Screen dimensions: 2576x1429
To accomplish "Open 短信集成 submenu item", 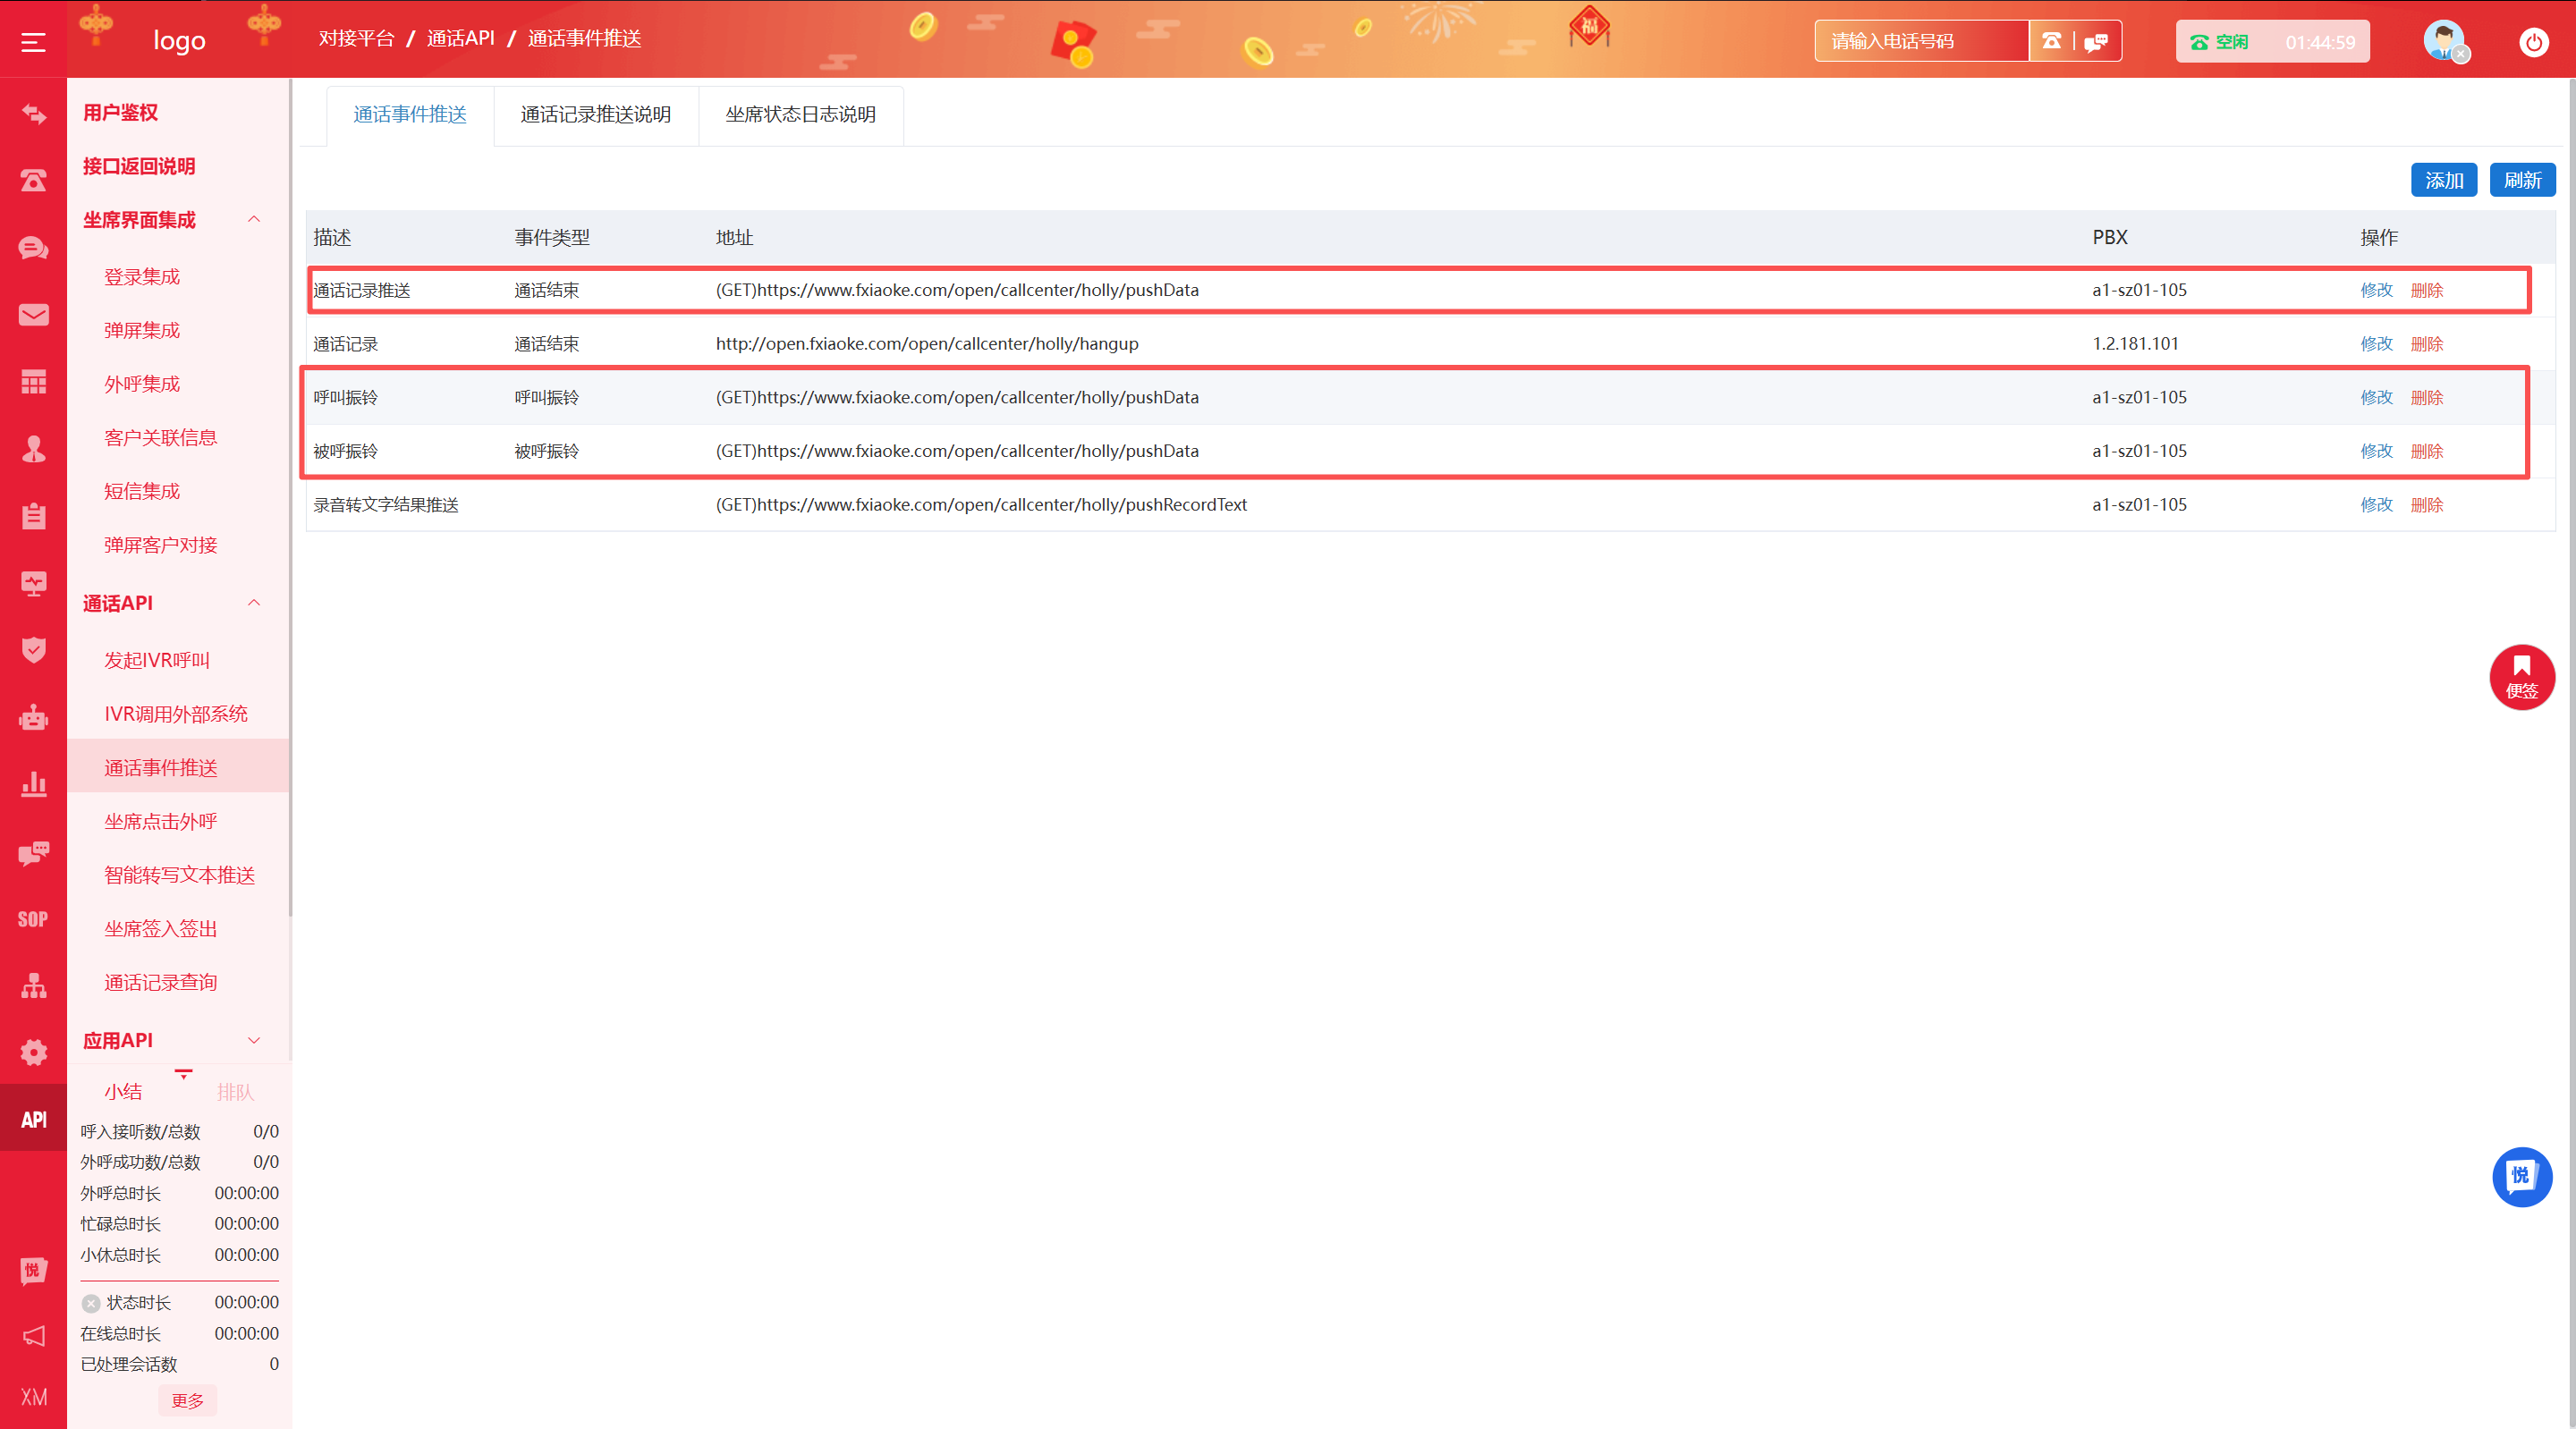I will [x=142, y=491].
